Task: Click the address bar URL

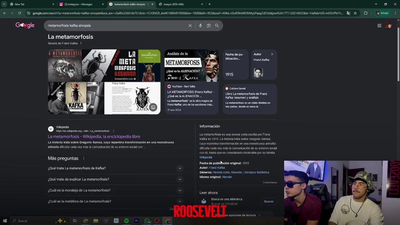Action: pos(187,13)
